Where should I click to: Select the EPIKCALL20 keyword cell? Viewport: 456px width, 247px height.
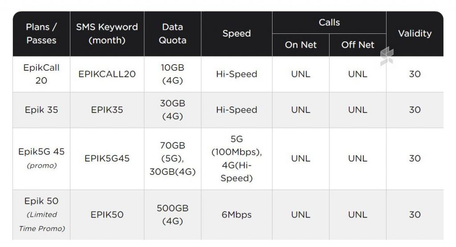click(107, 74)
